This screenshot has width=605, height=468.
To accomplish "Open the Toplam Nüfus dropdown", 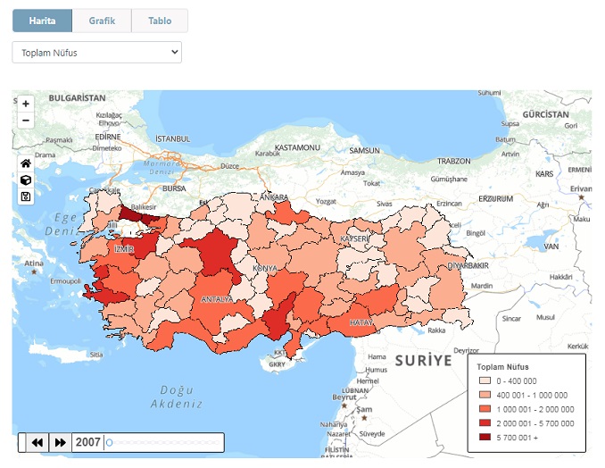I will tap(96, 52).
